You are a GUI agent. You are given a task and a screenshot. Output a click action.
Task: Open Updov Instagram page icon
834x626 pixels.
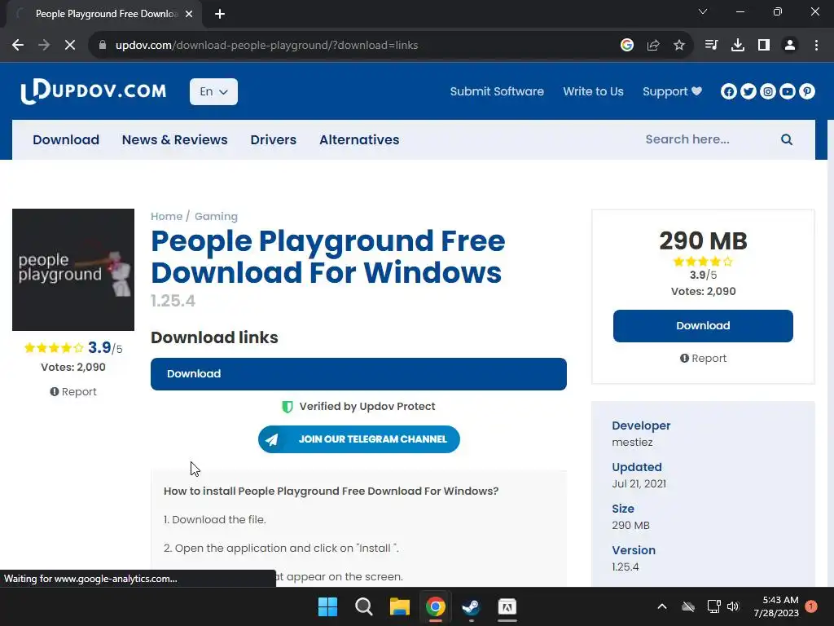tap(768, 91)
